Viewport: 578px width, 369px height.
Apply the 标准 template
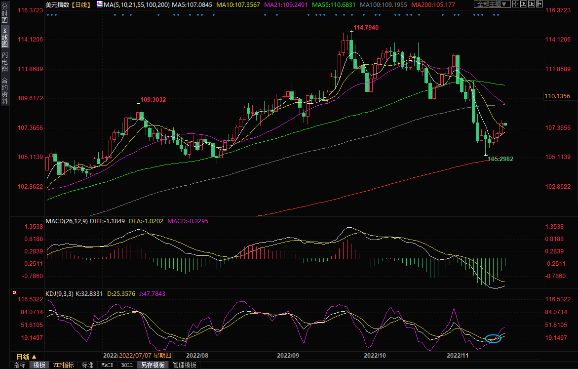coord(87,365)
